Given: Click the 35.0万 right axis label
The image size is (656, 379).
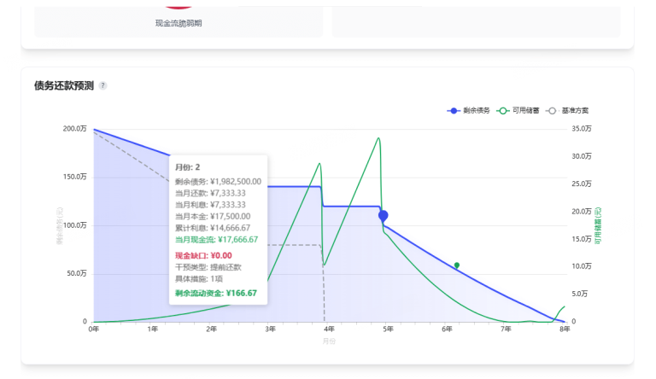Looking at the screenshot, I should [582, 129].
